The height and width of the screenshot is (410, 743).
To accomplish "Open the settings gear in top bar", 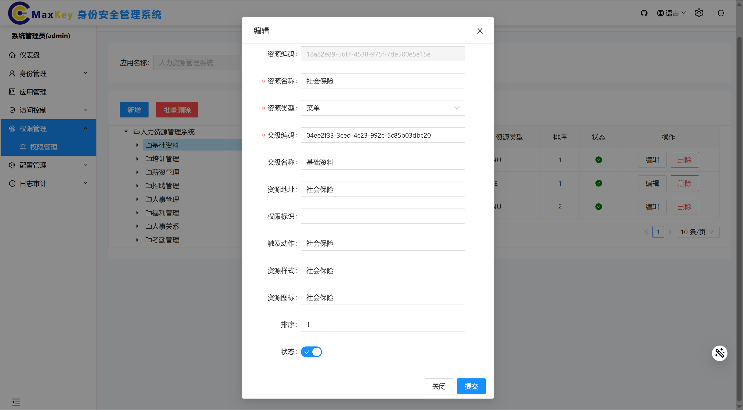I will tap(699, 13).
